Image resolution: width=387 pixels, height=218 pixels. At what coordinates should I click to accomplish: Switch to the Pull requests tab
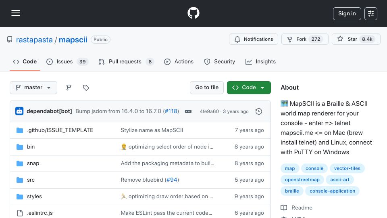[126, 61]
